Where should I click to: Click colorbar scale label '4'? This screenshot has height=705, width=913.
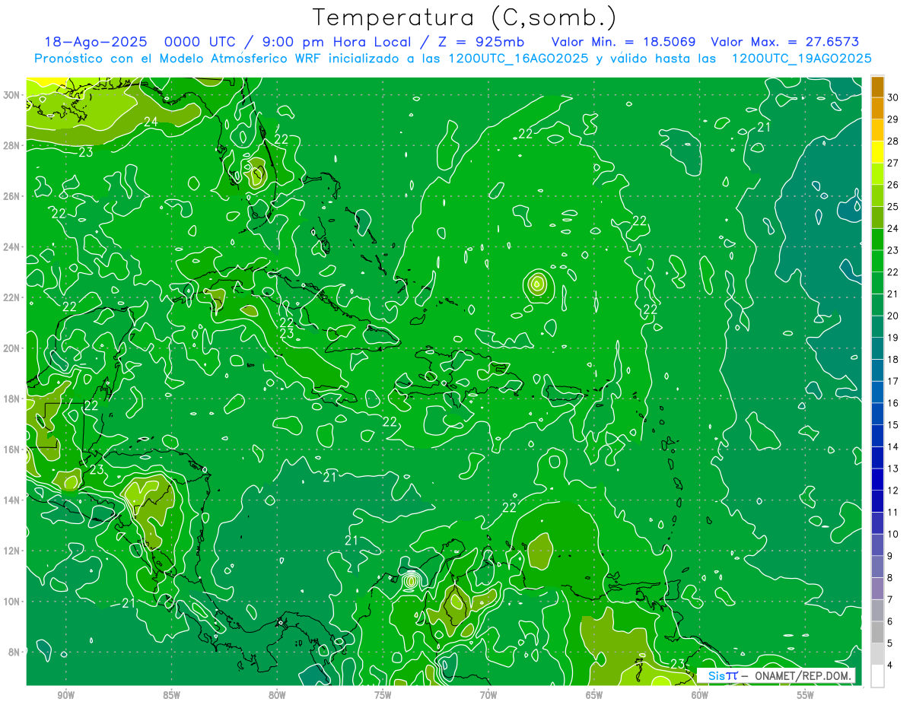click(890, 665)
